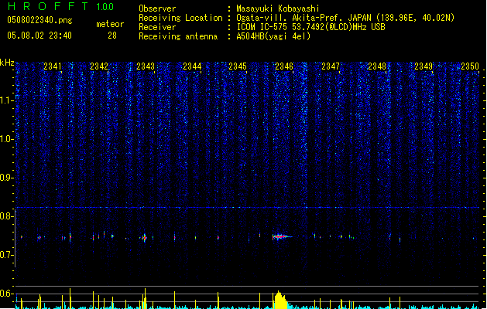
Task: Click the HROFFT 1.0.0 title text
Action: 61,6
